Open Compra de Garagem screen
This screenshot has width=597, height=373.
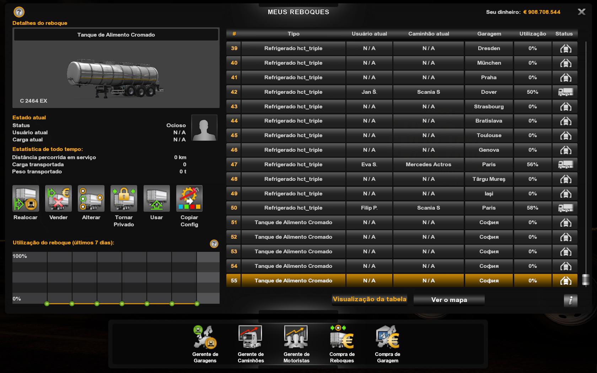click(387, 337)
